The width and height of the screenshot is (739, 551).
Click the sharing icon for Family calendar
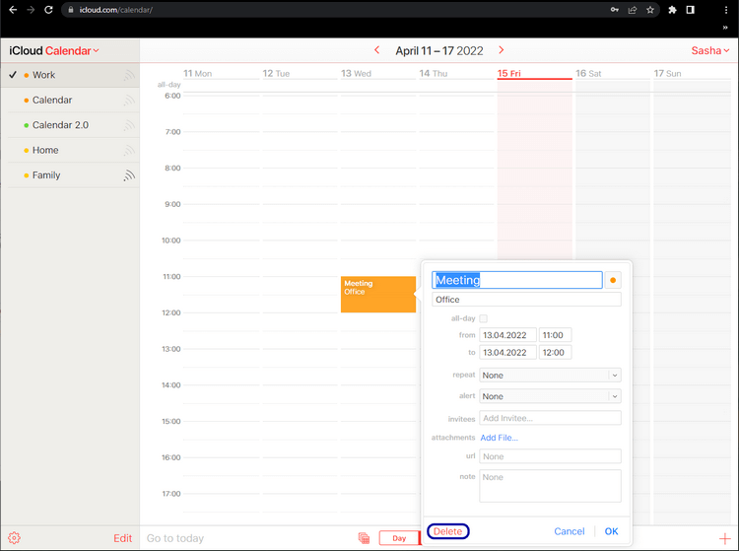pos(129,175)
